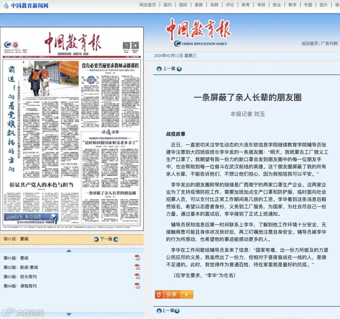Open 高教 navigation item
The width and height of the screenshot is (340, 319).
pyautogui.click(x=214, y=5)
